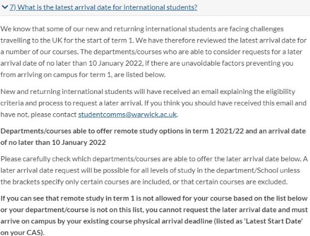310x236 pixels.
Task: Open the studentcomms@warwick.ac.uk email link
Action: click(127, 114)
